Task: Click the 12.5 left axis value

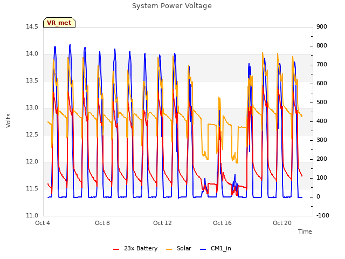Action: tap(32, 135)
